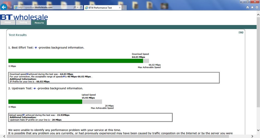Screen dimensions: 260x138
Task: Click vertical scrollbar down arrow
Action: [x=258, y=130]
